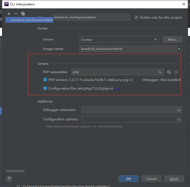Image resolution: width=190 pixels, height=187 pixels.
Task: Add a new CLI interpreter with plus icon
Action: [x=9, y=13]
